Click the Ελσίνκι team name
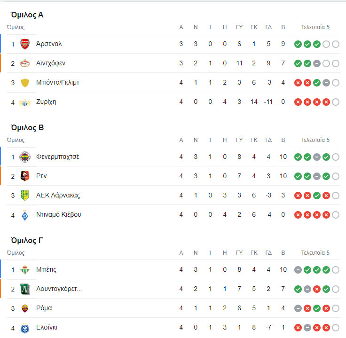346x338 pixels. (47, 328)
